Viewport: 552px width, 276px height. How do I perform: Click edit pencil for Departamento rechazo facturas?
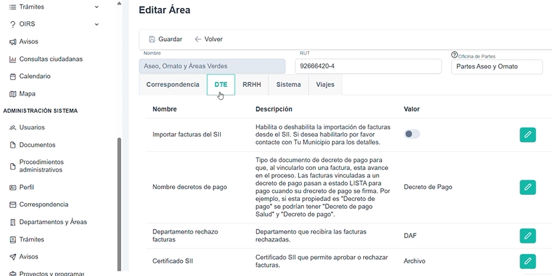pyautogui.click(x=527, y=236)
